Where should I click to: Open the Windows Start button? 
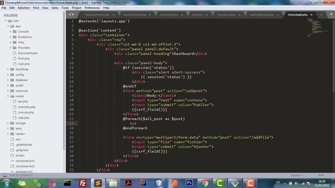pyautogui.click(x=7, y=183)
